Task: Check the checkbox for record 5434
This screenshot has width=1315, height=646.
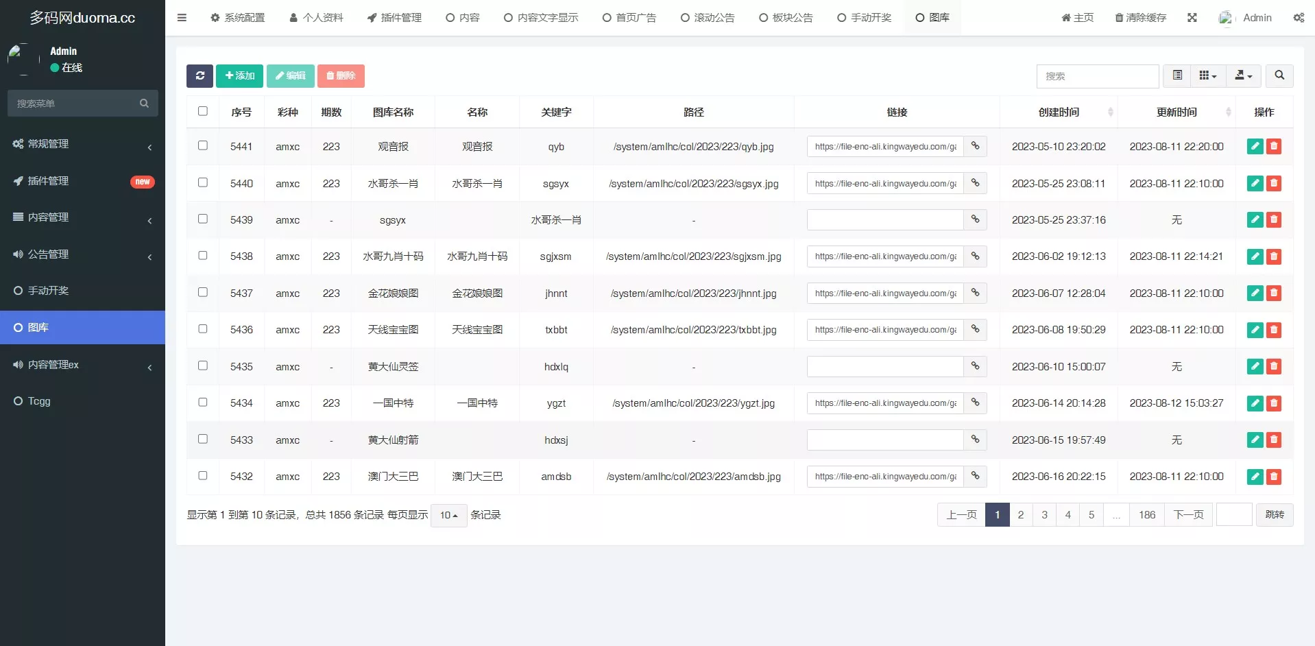Action: (x=202, y=402)
